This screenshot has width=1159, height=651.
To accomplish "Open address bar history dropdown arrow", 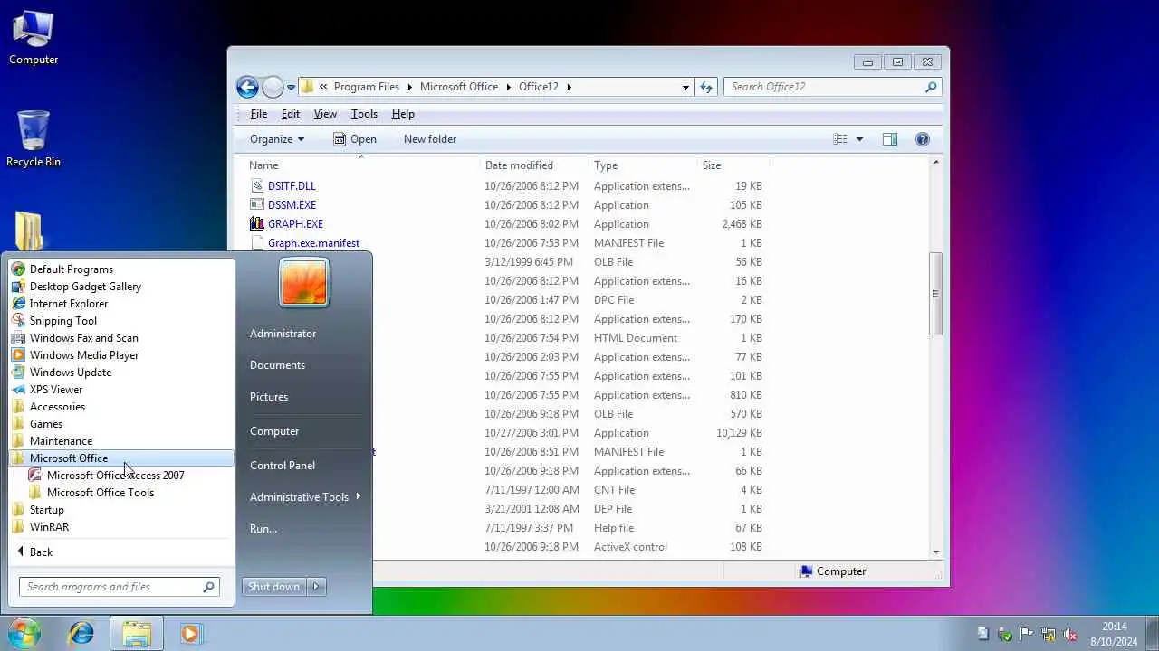I will pos(685,87).
